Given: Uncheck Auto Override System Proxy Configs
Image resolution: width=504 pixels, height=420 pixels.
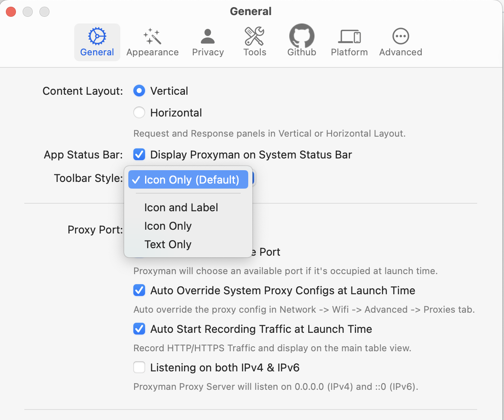Looking at the screenshot, I should (x=139, y=290).
